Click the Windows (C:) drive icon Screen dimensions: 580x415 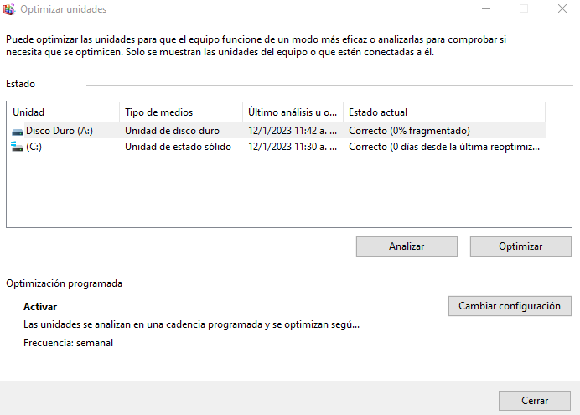(18, 146)
